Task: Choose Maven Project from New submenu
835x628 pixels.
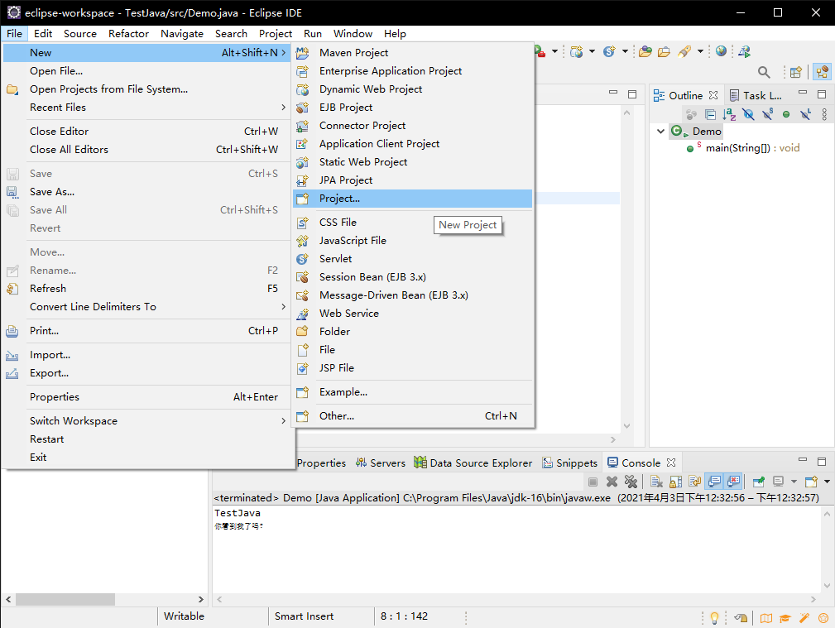Action: 413,53
